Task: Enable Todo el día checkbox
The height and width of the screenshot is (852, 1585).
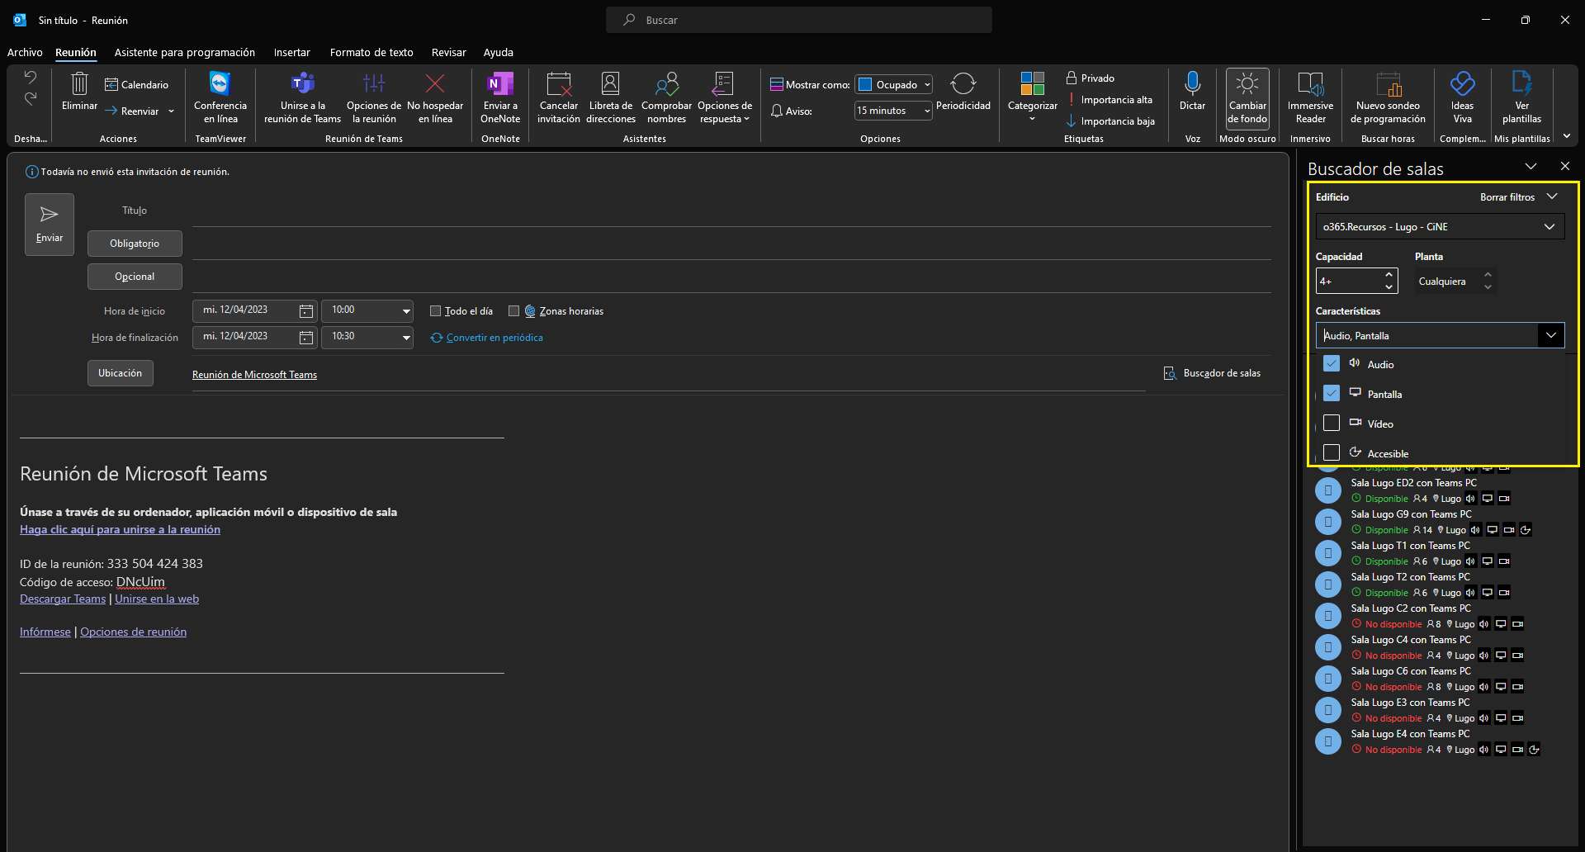Action: click(435, 311)
